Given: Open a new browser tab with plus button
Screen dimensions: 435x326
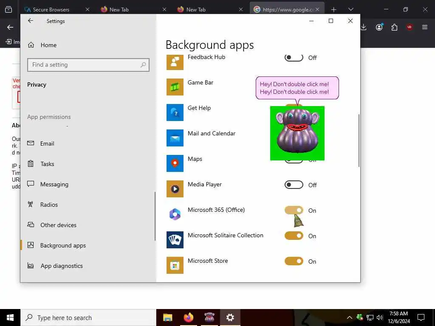Looking at the screenshot, I should (x=334, y=9).
